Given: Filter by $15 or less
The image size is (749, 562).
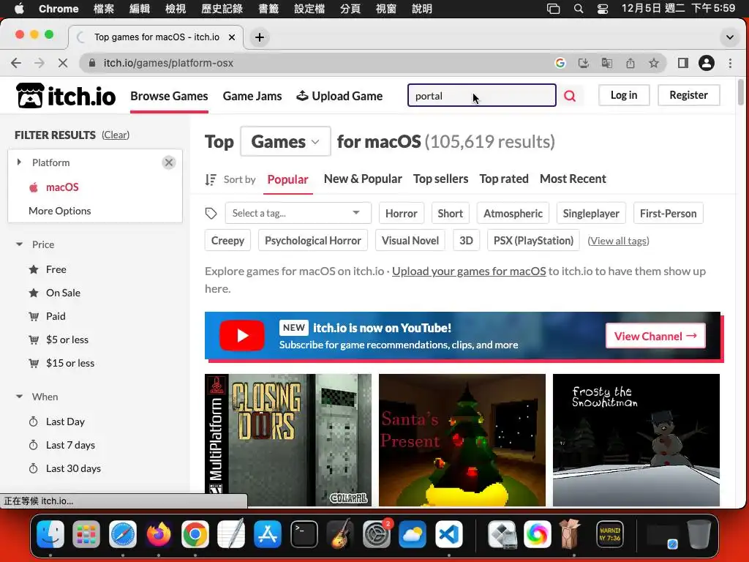Looking at the screenshot, I should coord(70,363).
